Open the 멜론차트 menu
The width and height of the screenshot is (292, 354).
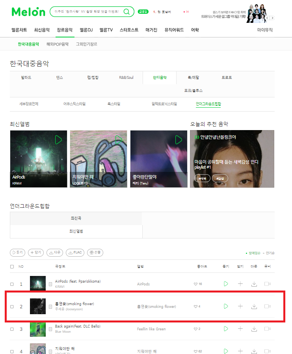(x=19, y=30)
